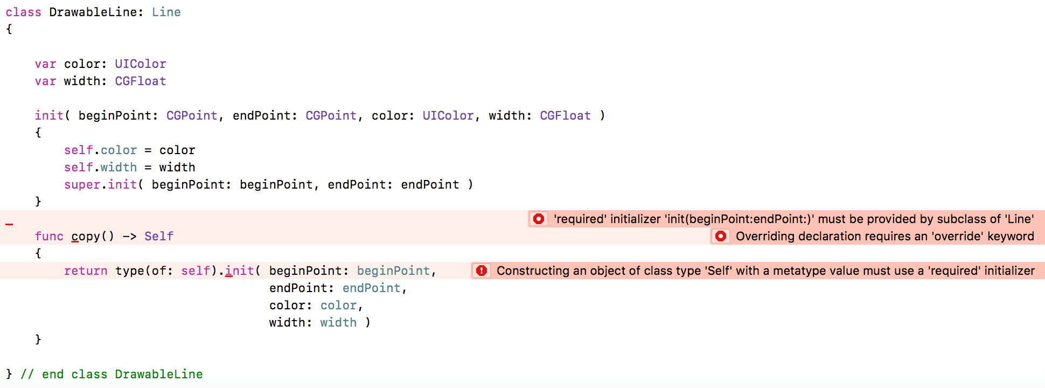Click the exclamation error icon for the 'Self' metatype error
The image size is (1045, 388).
[482, 271]
